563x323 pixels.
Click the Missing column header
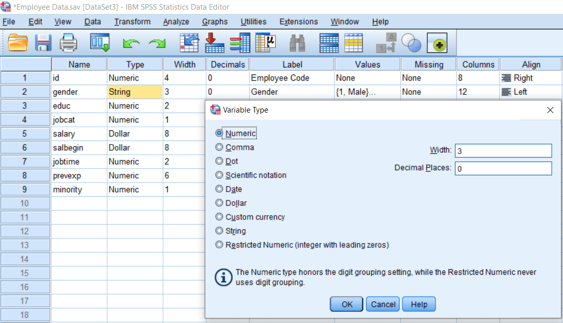[x=429, y=64]
